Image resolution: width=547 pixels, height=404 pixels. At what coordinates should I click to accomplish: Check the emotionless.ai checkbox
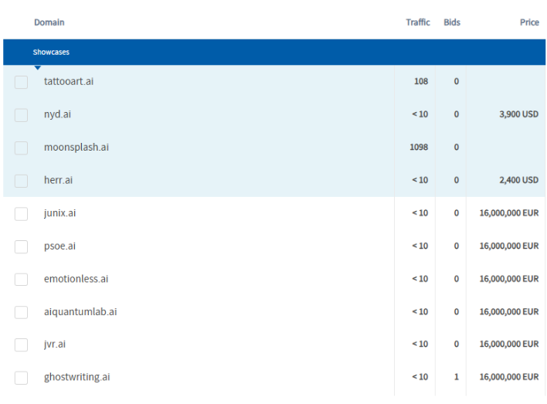(22, 280)
